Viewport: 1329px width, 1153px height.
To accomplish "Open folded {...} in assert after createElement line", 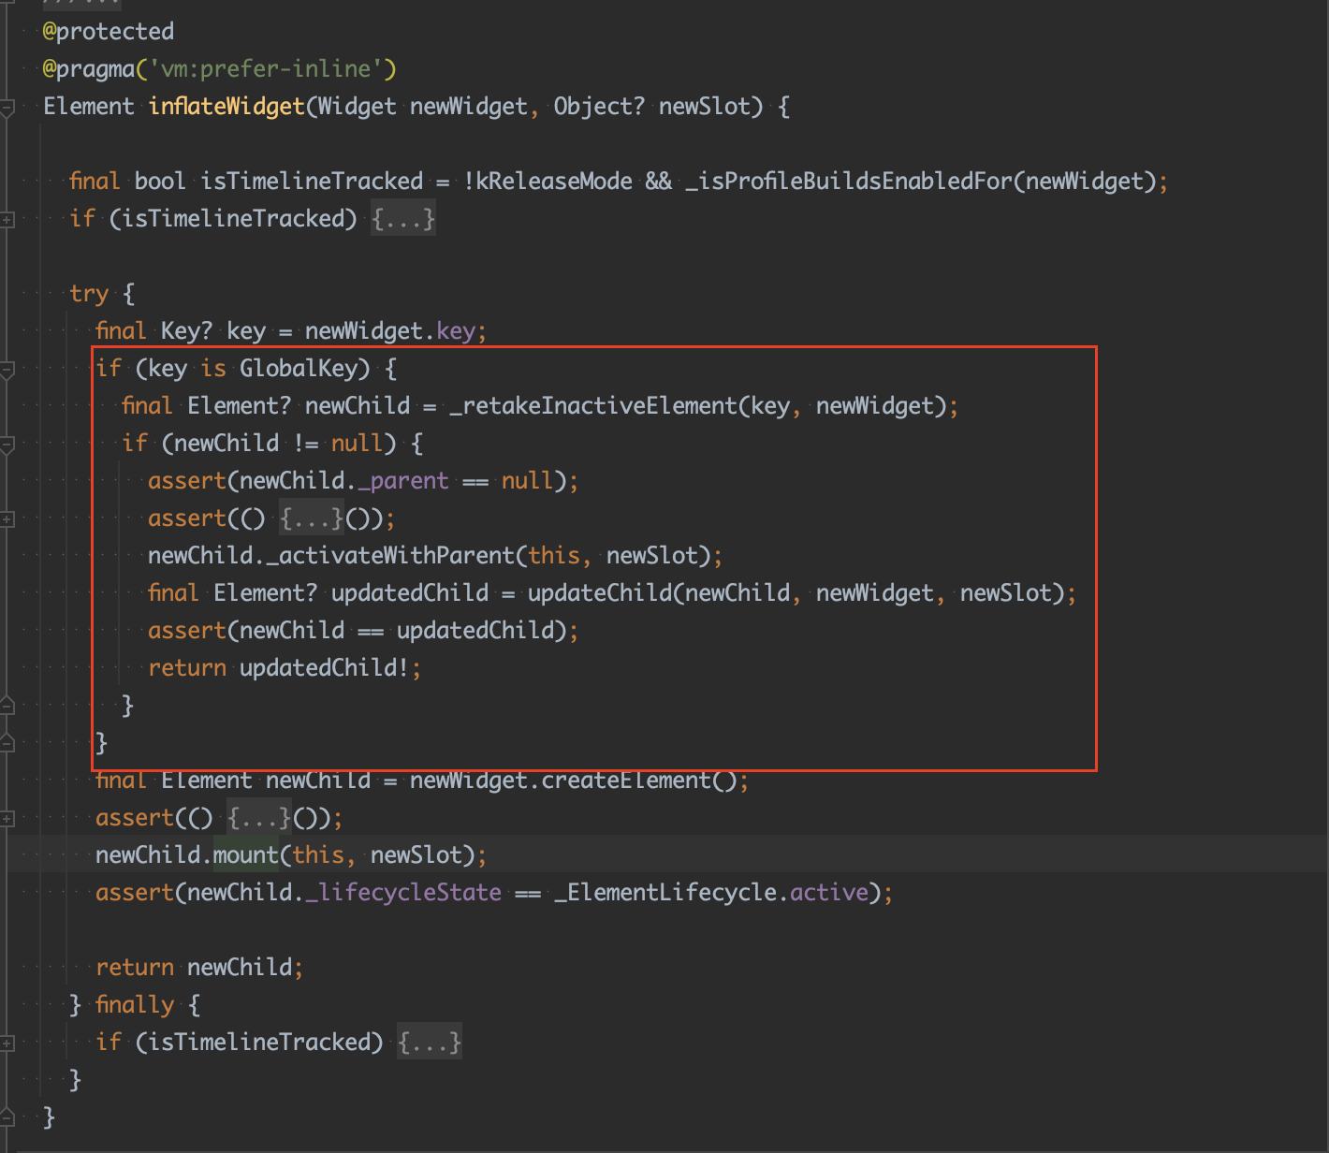I will pyautogui.click(x=259, y=818).
